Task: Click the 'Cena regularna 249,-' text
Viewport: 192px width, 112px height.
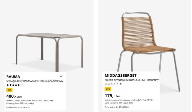Action: point(118,103)
